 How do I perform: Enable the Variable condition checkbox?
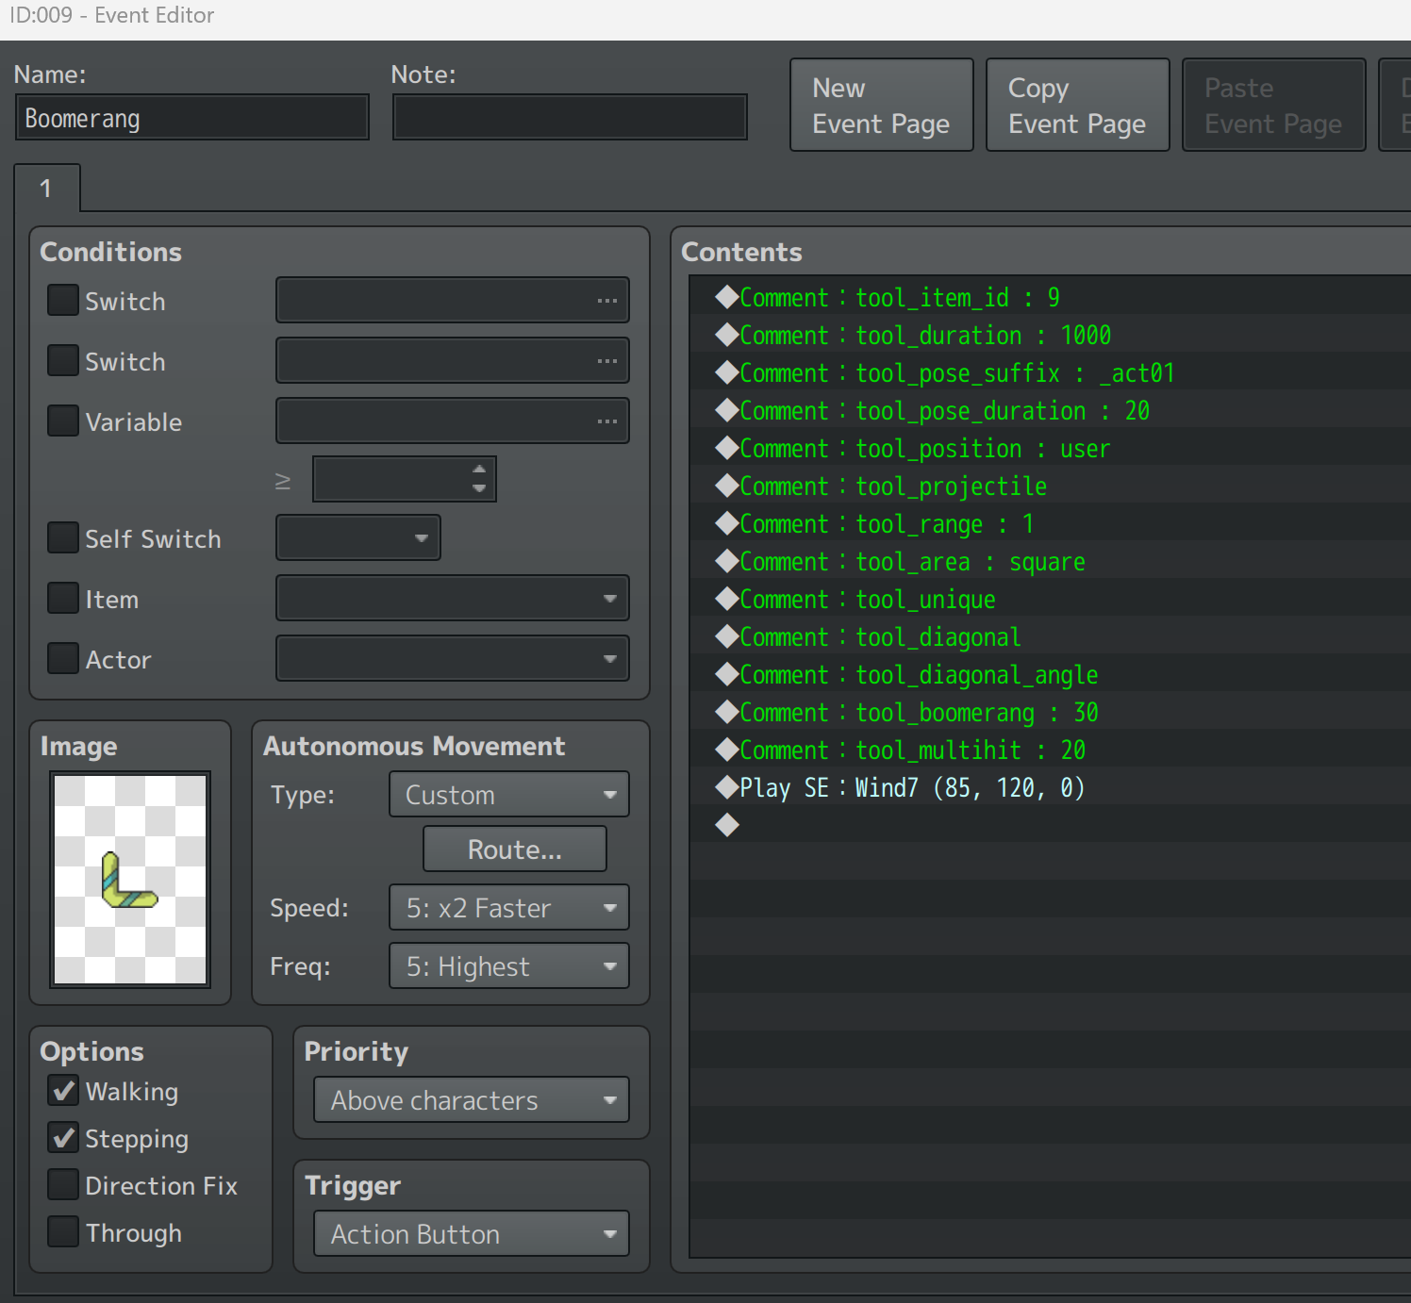coord(63,421)
